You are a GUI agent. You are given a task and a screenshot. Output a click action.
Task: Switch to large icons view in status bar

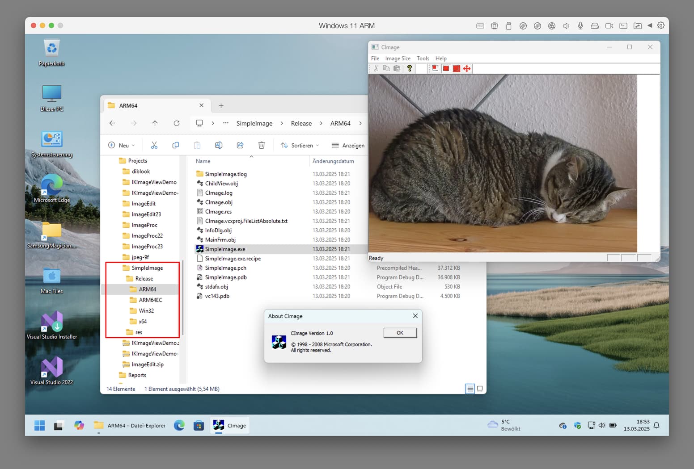click(480, 389)
